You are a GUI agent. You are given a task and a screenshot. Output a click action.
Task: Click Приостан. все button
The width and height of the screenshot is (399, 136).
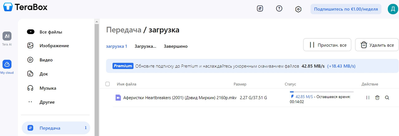327,45
